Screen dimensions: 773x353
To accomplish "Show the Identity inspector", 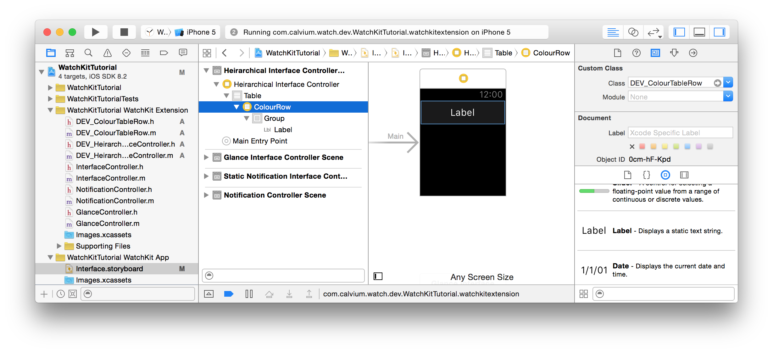I will click(x=655, y=53).
